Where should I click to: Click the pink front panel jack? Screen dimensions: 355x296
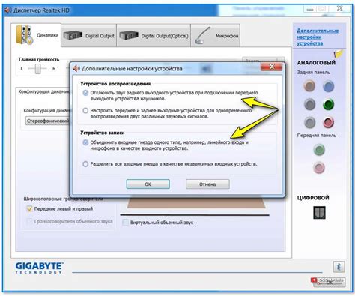[319, 167]
